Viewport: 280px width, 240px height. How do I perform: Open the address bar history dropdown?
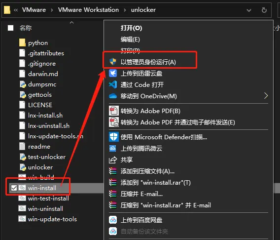coord(249,10)
